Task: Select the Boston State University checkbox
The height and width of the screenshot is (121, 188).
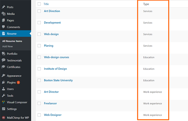Action: 39,80
